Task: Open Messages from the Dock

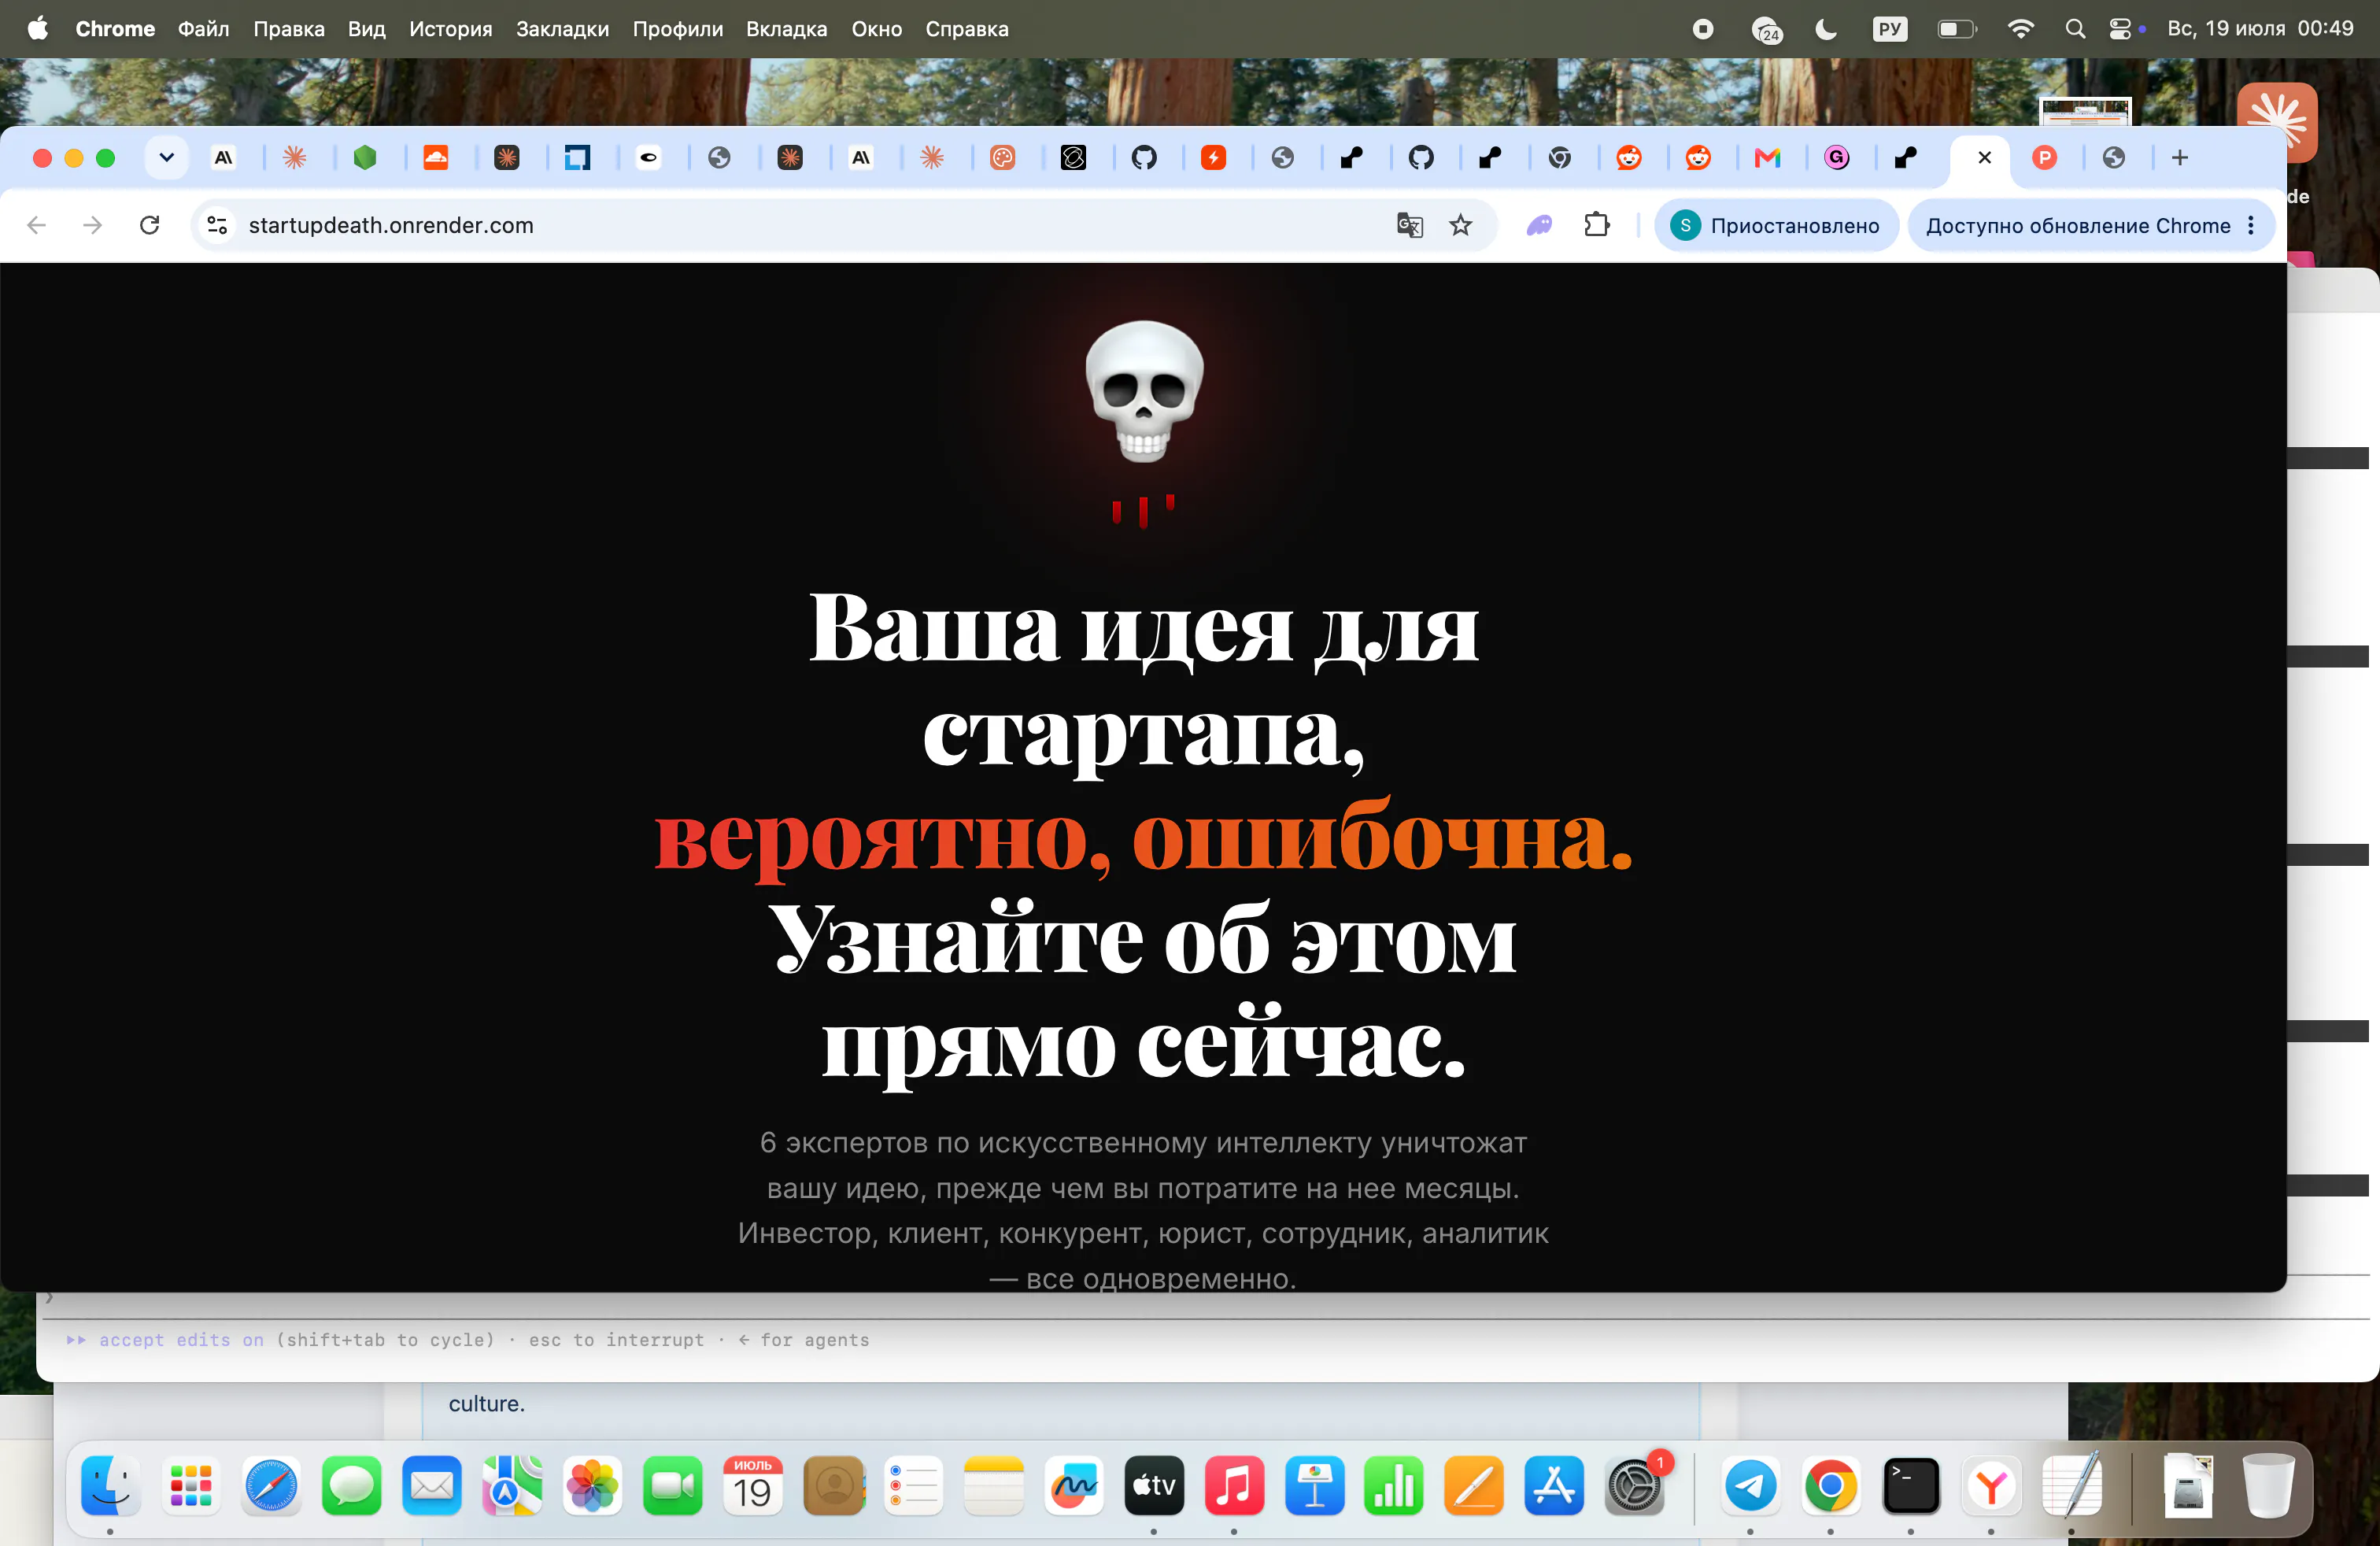Action: pyautogui.click(x=351, y=1485)
